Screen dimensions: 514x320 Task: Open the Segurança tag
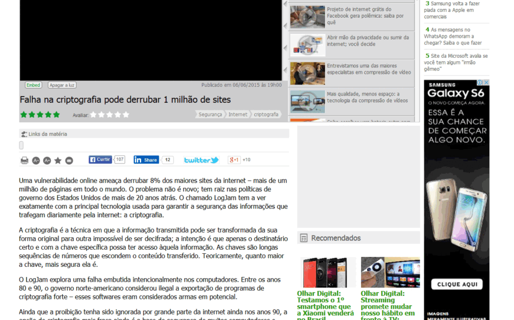pos(210,114)
